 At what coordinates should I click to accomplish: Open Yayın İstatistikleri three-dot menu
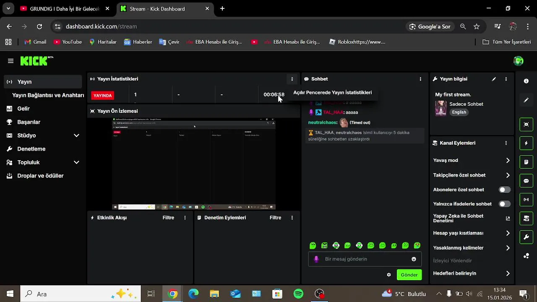coord(292,79)
